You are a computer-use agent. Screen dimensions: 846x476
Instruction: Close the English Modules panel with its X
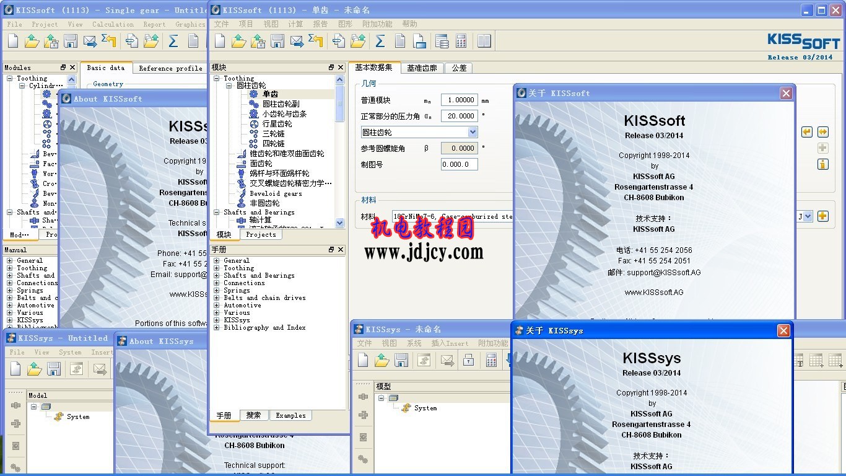pos(72,68)
